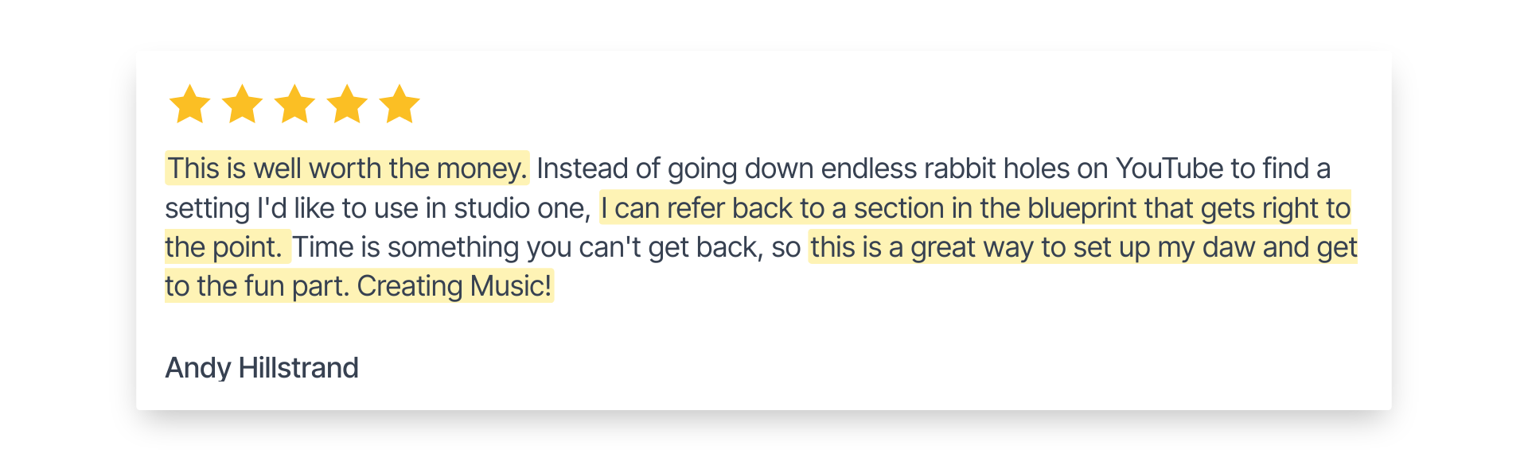
Task: Click the fifth rating star
Action: coord(400,104)
